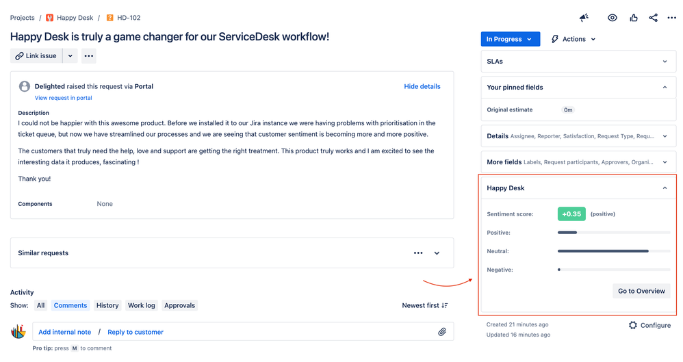Click the attachment paperclip icon

pyautogui.click(x=442, y=332)
